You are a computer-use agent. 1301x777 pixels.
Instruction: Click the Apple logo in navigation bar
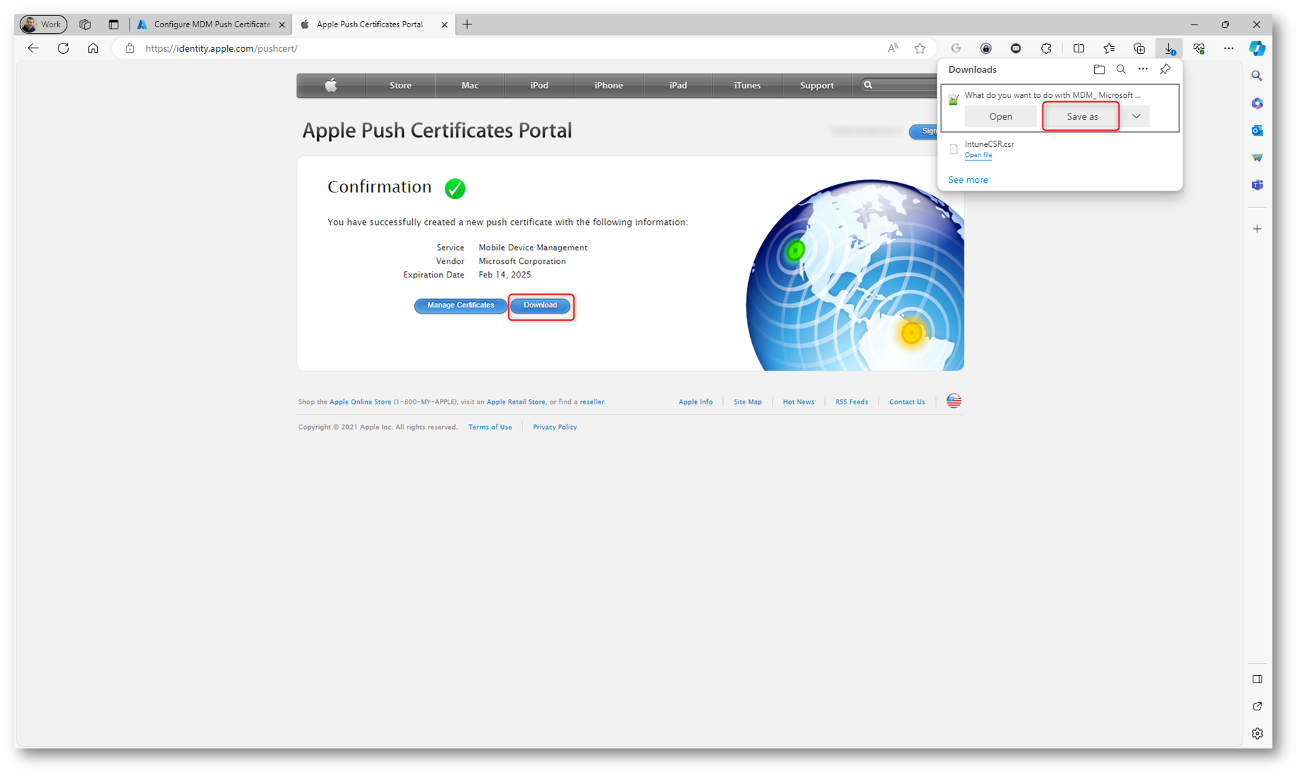tap(331, 85)
